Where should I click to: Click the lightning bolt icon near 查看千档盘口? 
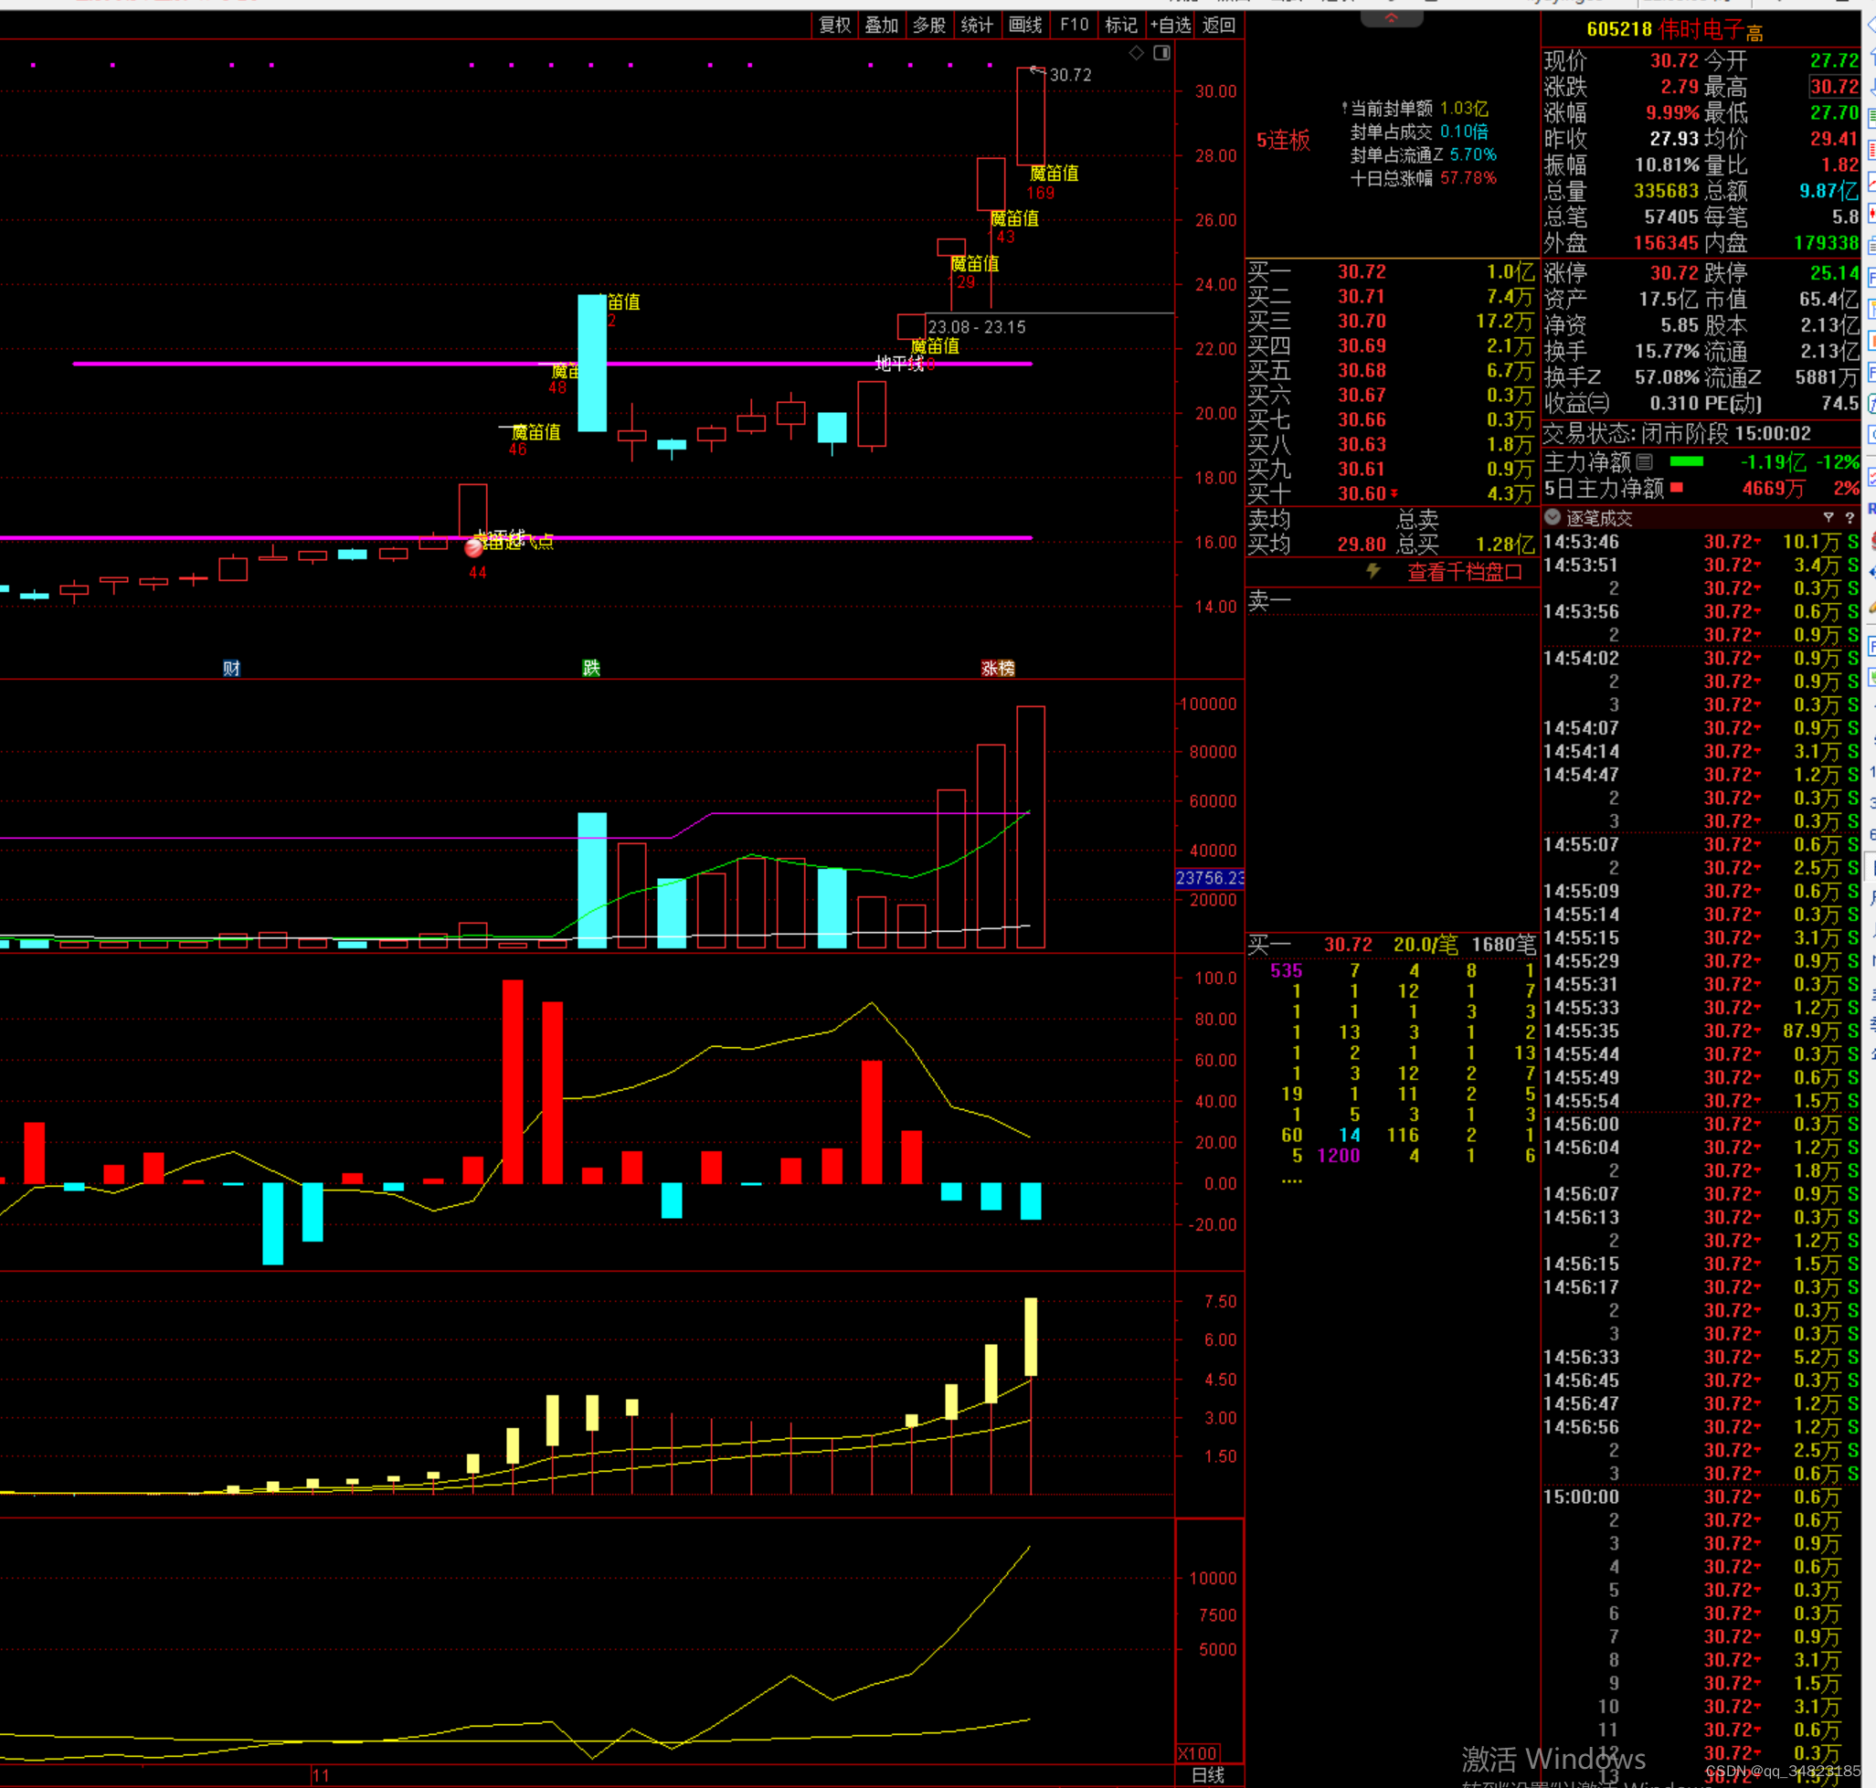[x=1373, y=571]
